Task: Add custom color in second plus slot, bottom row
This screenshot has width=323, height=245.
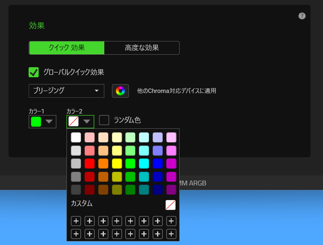Action: tap(89, 234)
